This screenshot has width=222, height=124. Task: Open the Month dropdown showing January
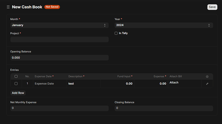[x=60, y=25]
